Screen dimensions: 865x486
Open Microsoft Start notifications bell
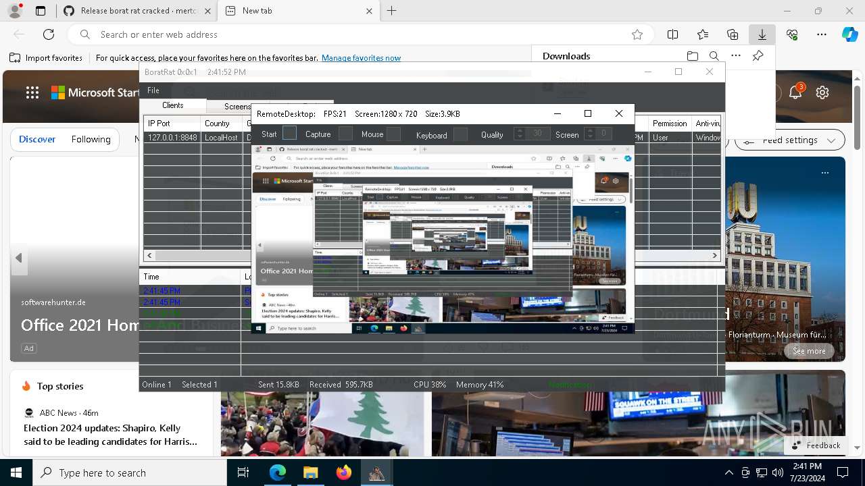click(x=795, y=92)
